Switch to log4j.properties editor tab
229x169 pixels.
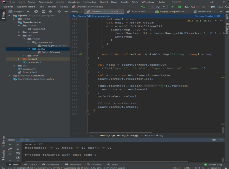172,12
